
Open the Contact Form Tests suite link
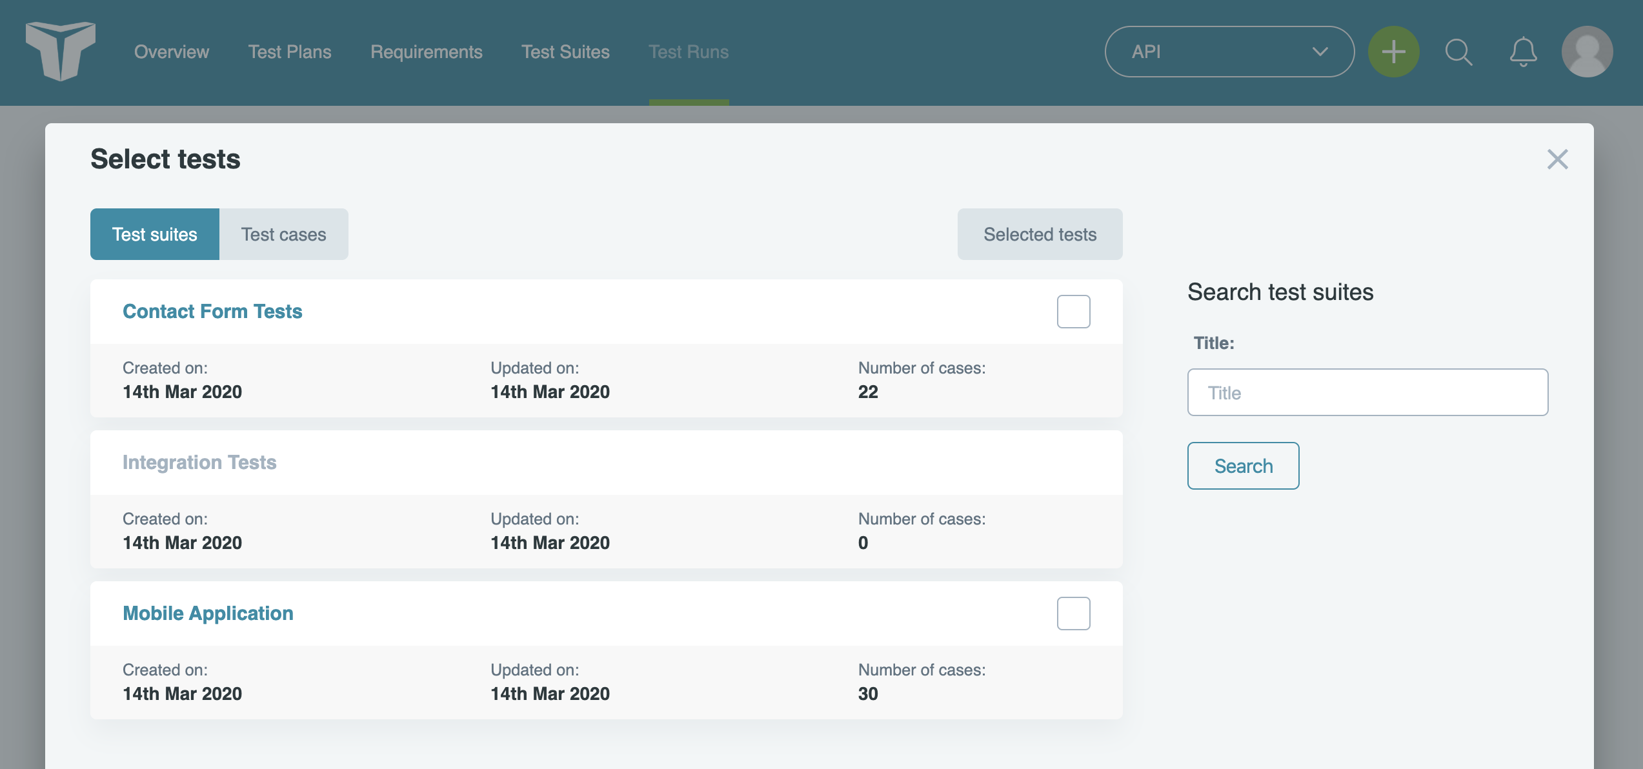(212, 312)
